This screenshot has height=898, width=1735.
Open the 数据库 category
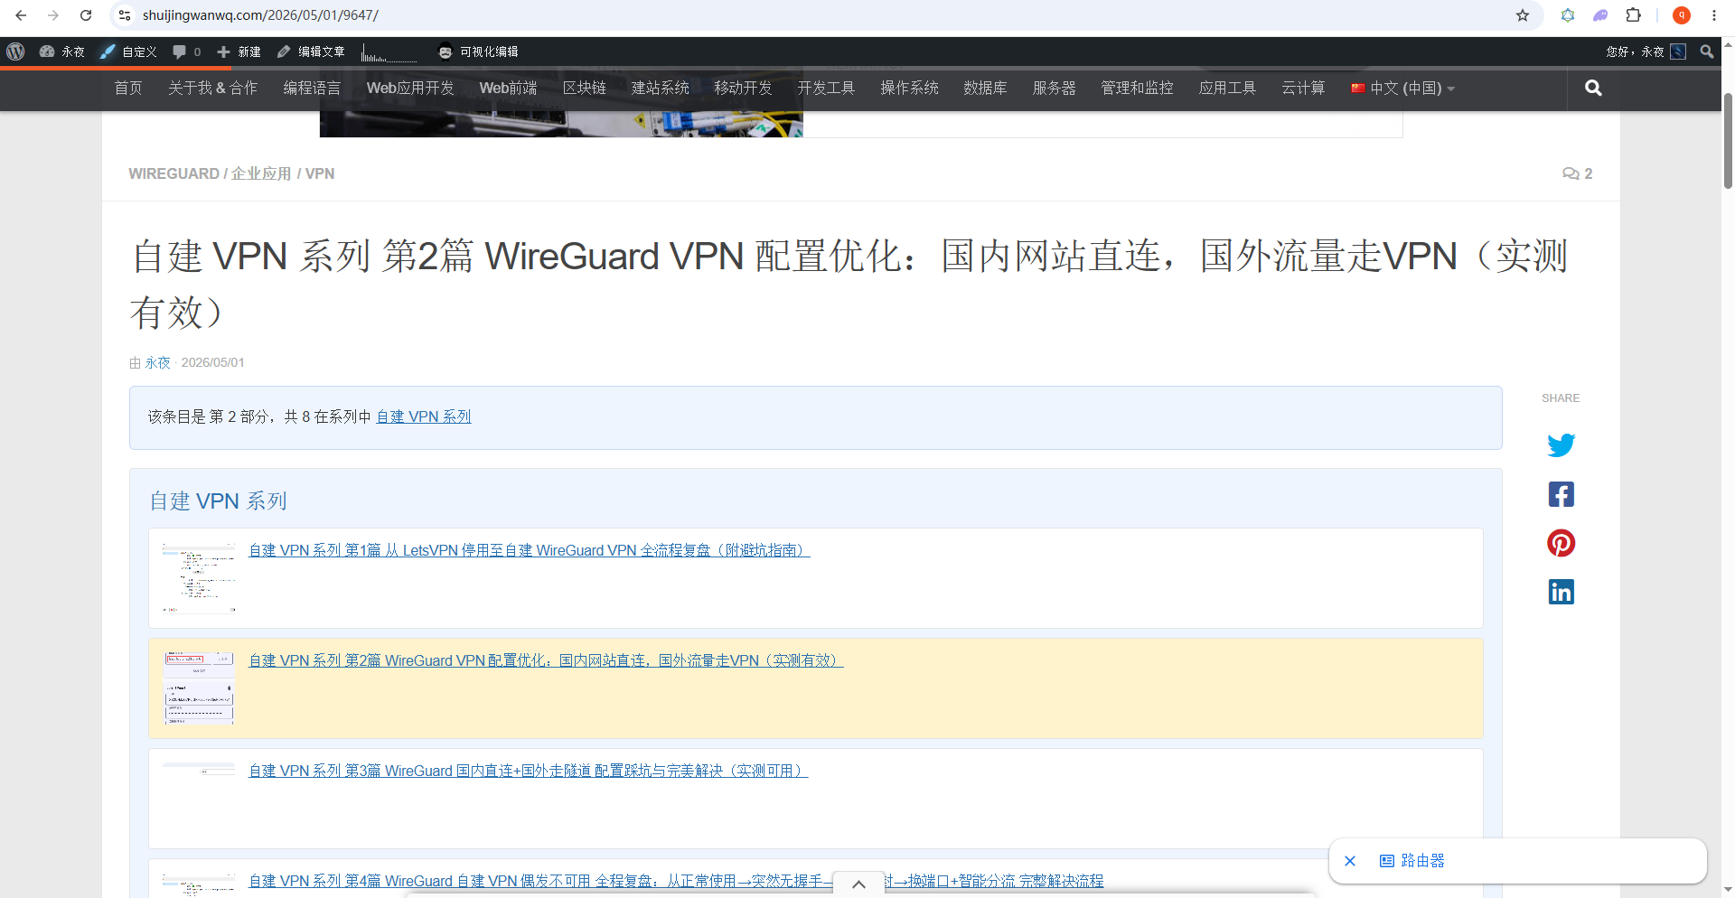[x=985, y=88]
